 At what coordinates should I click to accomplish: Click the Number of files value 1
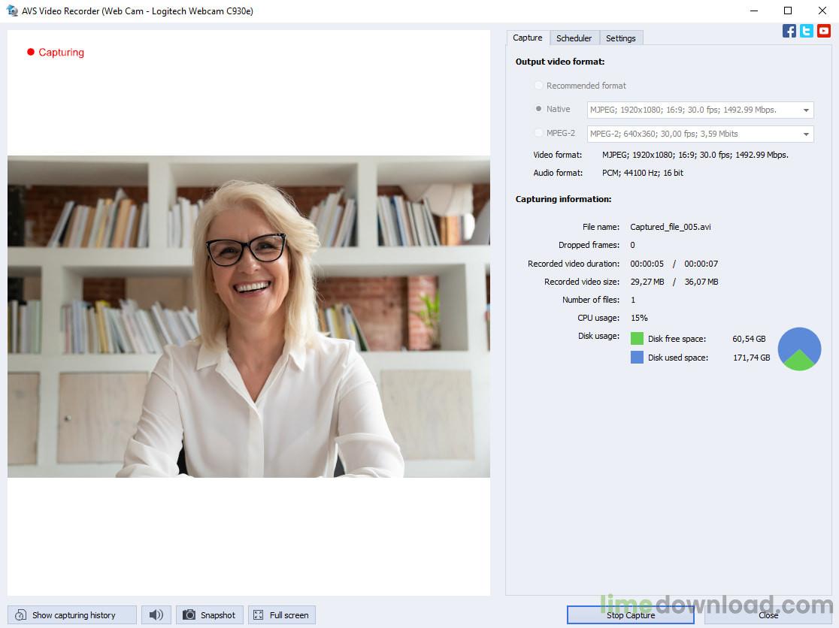tap(633, 300)
